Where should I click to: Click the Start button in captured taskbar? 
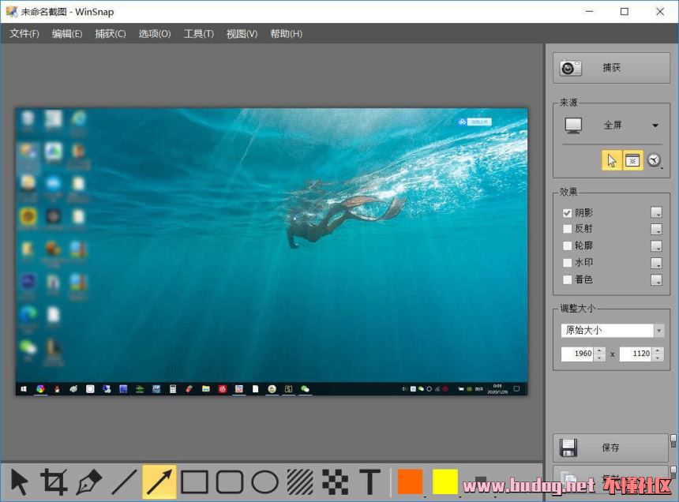pos(24,389)
